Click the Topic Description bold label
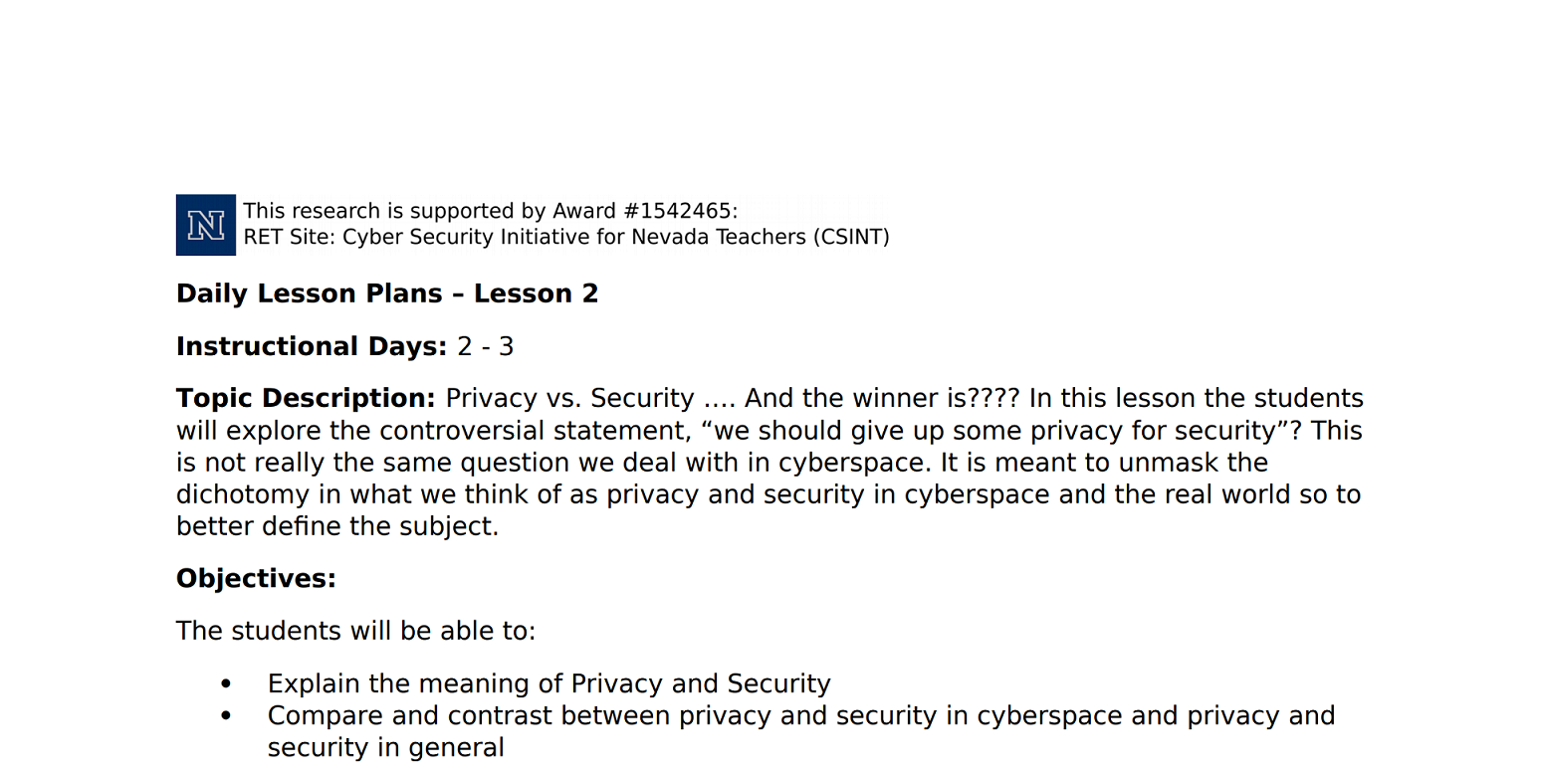 (306, 398)
